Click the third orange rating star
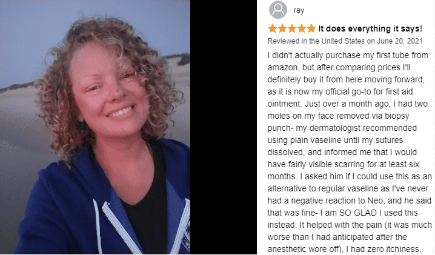 tap(292, 28)
